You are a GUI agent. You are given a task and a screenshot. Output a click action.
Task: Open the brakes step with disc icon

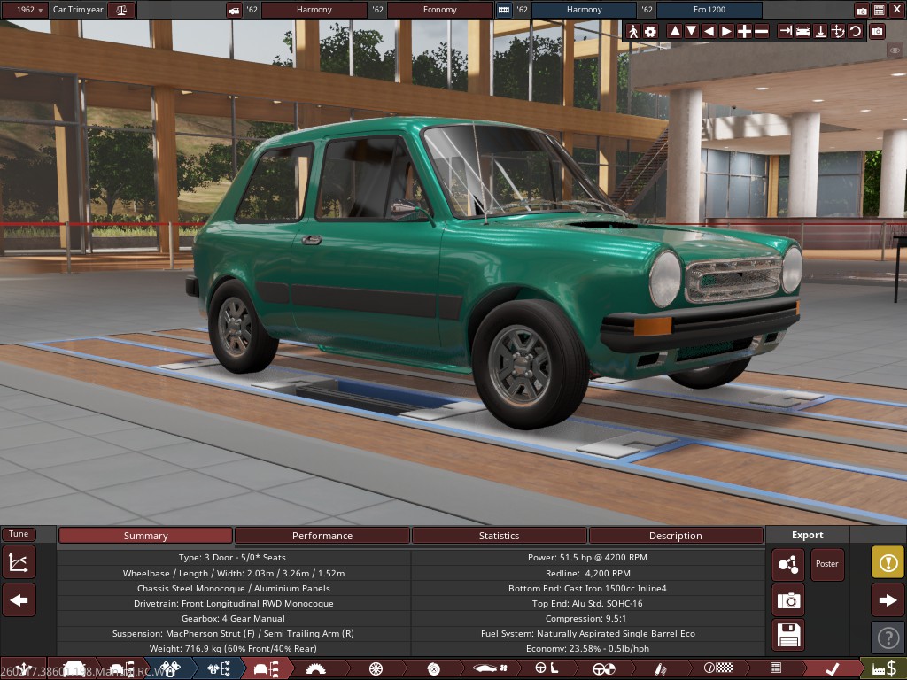434,669
